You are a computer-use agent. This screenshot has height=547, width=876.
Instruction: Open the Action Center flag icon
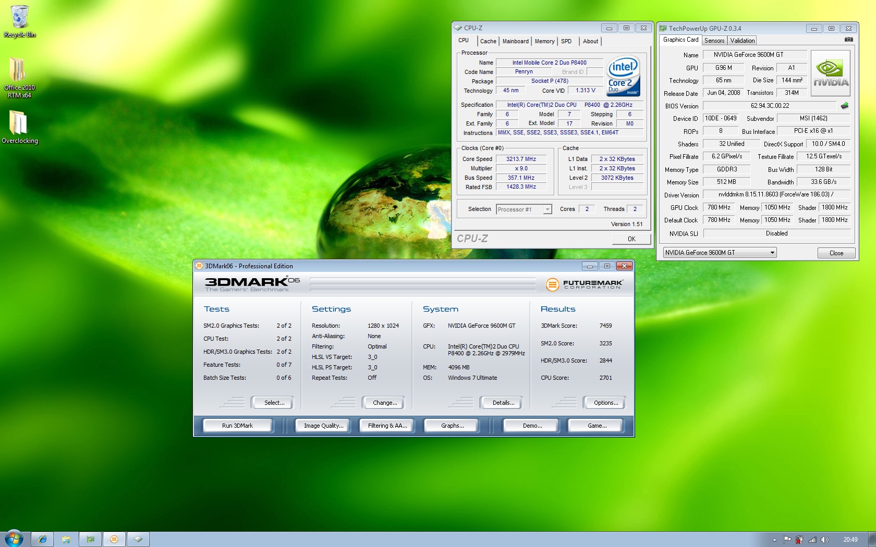click(x=787, y=540)
